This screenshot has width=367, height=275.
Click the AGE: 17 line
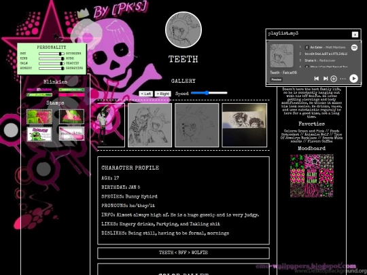tap(110, 178)
